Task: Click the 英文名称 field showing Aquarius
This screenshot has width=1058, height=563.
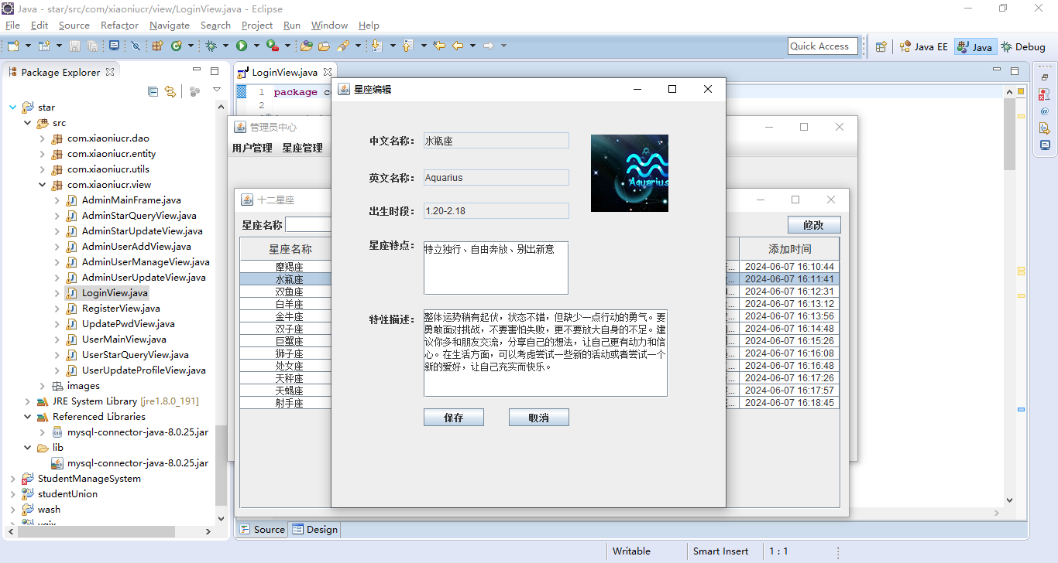Action: 496,178
